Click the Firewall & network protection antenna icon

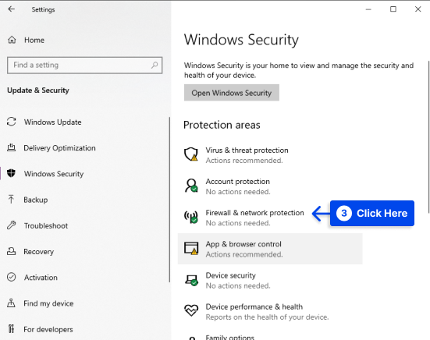[x=191, y=217]
